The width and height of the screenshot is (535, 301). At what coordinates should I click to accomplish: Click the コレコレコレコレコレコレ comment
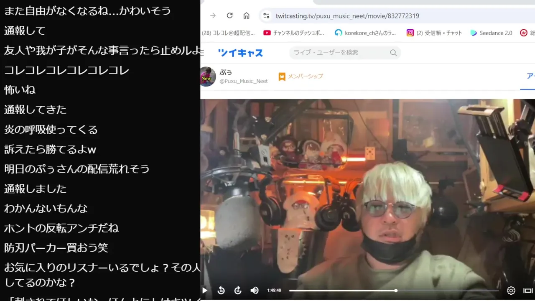[x=66, y=70]
